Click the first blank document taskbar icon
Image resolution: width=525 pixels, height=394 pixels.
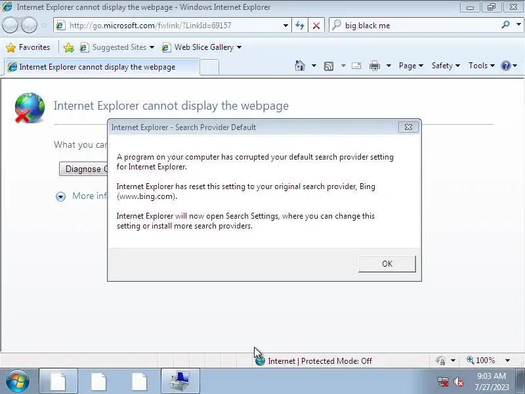point(58,382)
